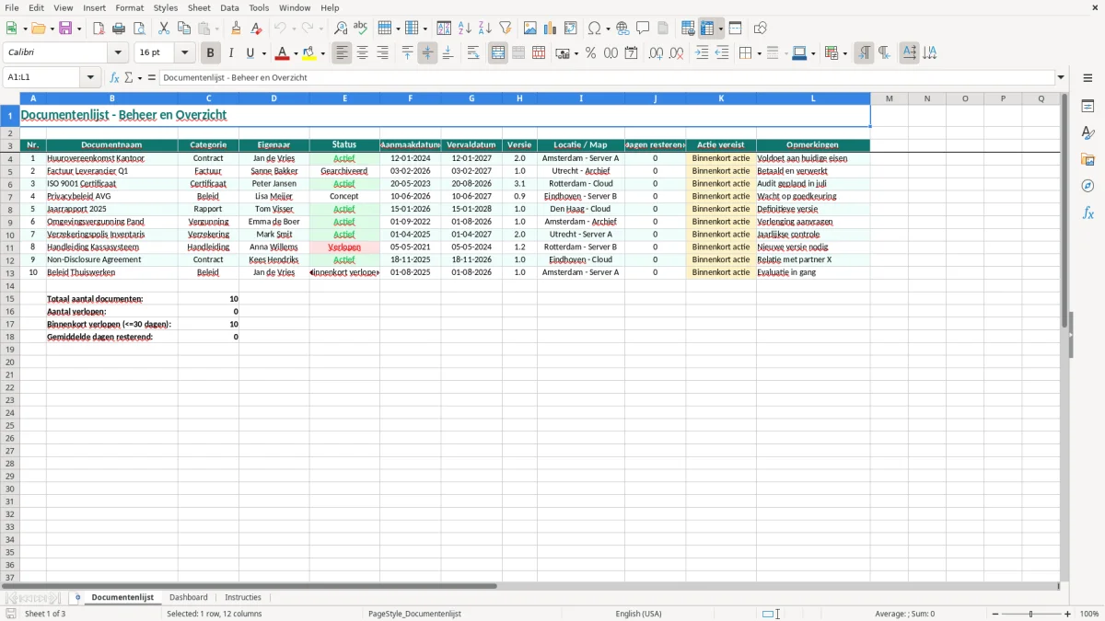This screenshot has height=621, width=1105.
Task: Toggle Italic formatting
Action: tap(231, 53)
